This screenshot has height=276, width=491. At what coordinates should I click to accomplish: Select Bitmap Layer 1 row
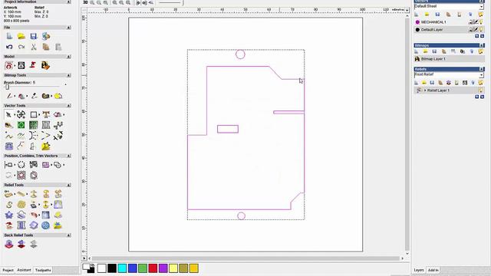coord(449,59)
